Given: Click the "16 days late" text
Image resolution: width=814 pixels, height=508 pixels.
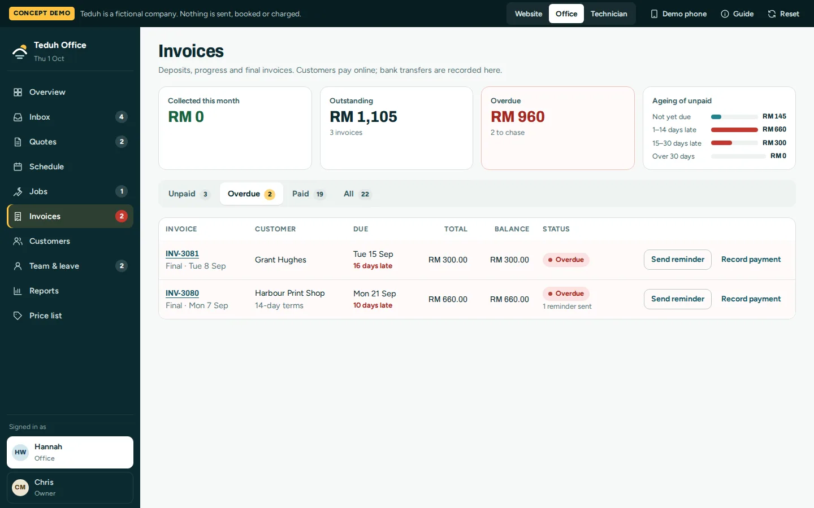Looking at the screenshot, I should coord(373,266).
